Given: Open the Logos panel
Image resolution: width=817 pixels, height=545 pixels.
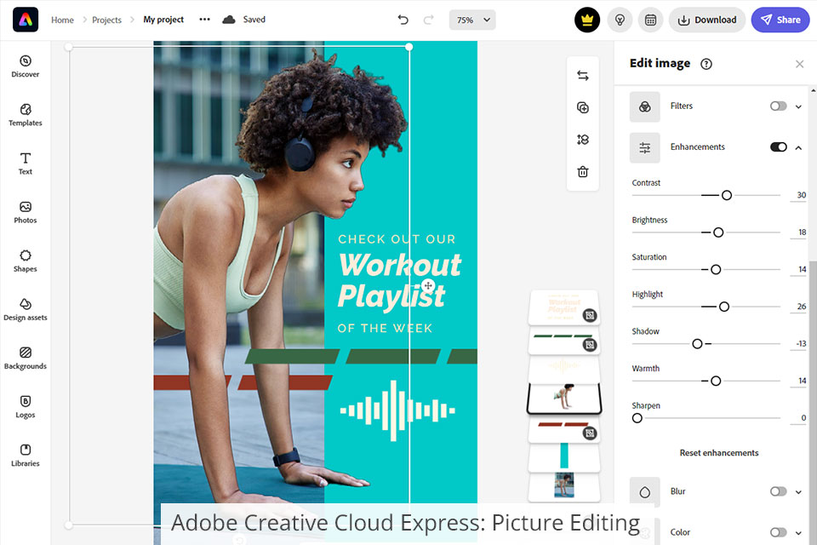Looking at the screenshot, I should [25, 407].
